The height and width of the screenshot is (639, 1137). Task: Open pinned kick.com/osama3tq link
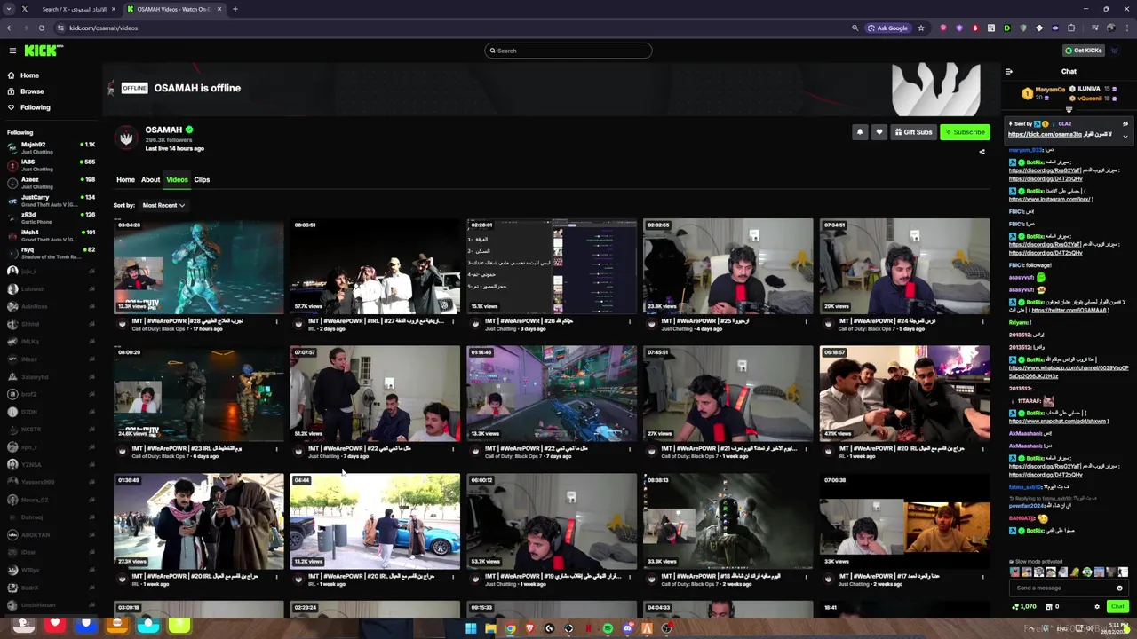click(1045, 135)
